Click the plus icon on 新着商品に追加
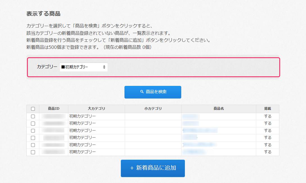 [x=132, y=168]
